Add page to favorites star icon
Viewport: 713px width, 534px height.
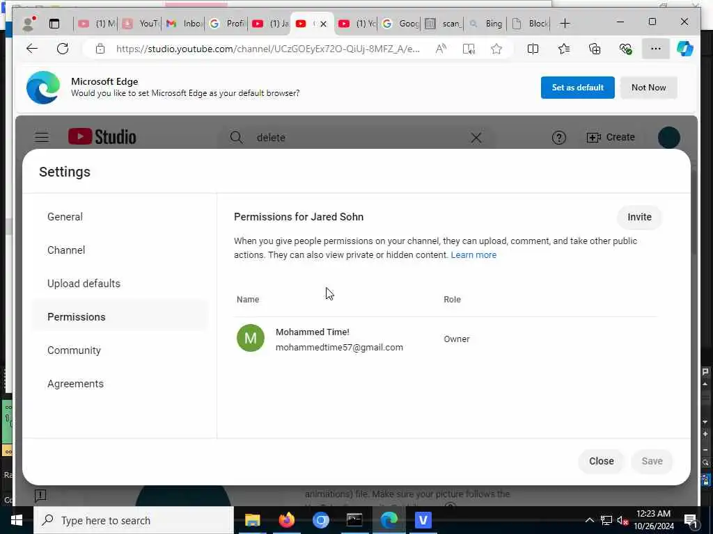point(496,49)
